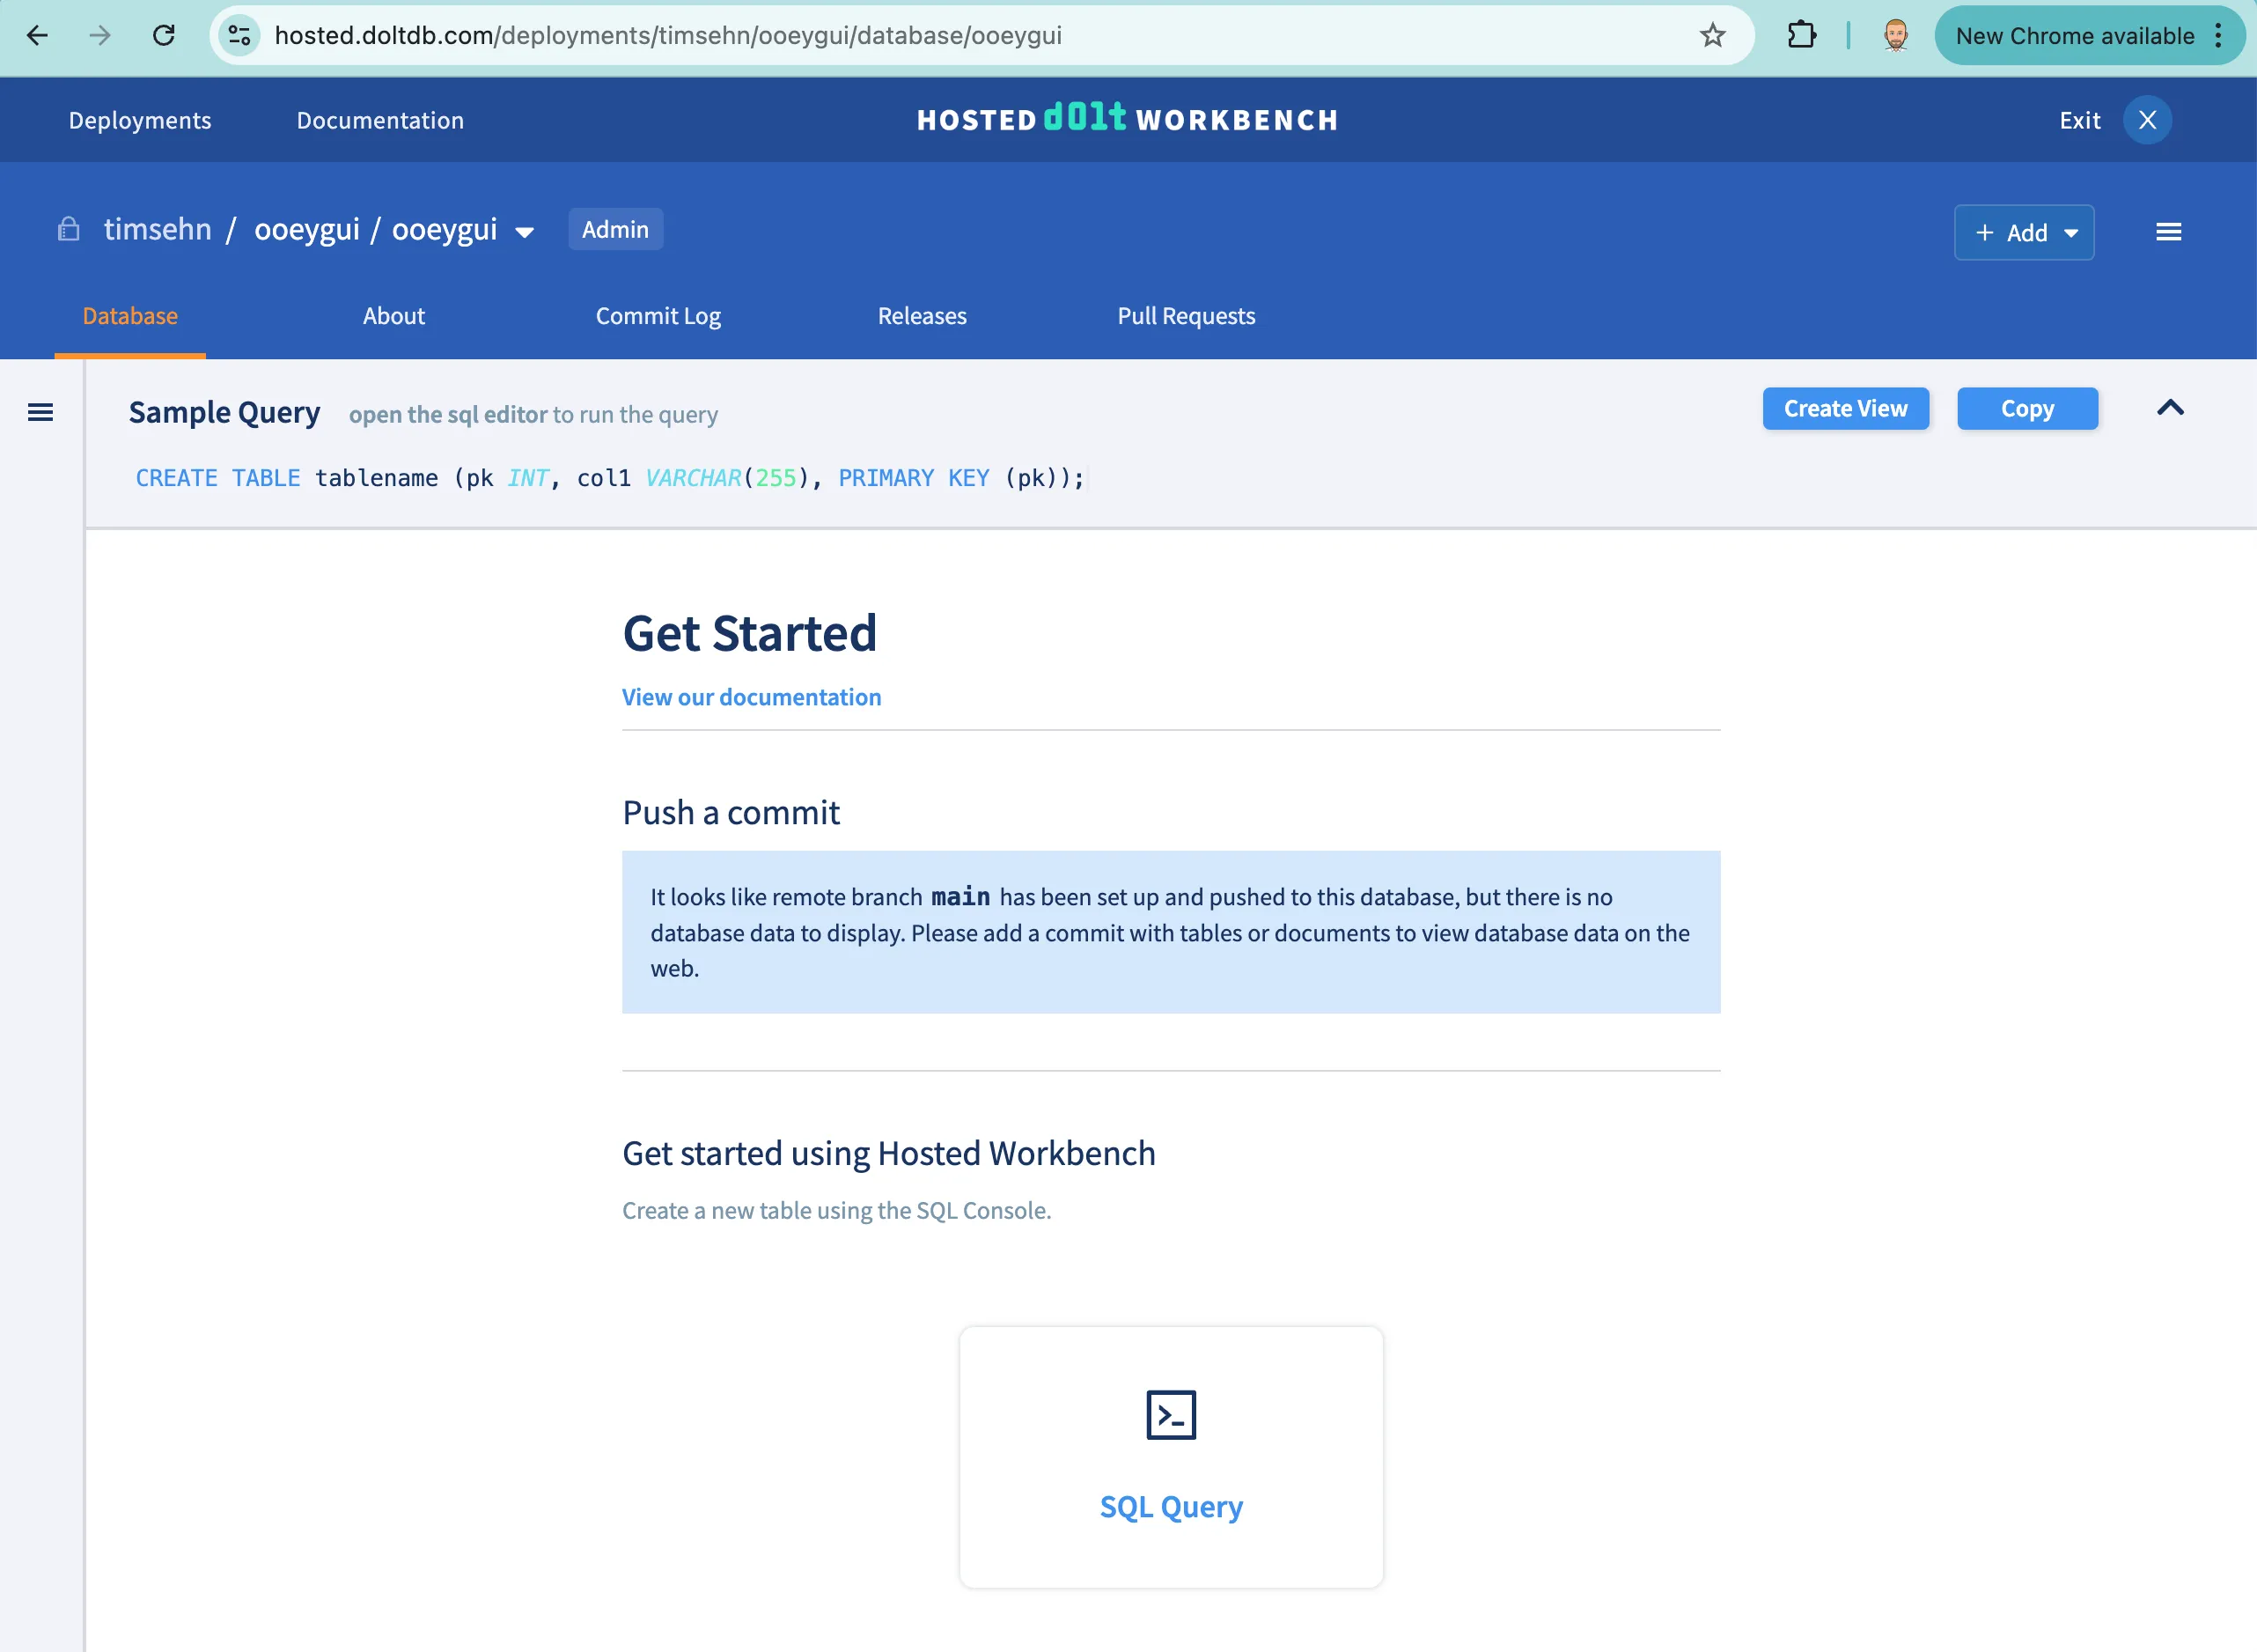Bookmark page with star icon
Screen dimensions: 2257x1652
tap(1712, 36)
